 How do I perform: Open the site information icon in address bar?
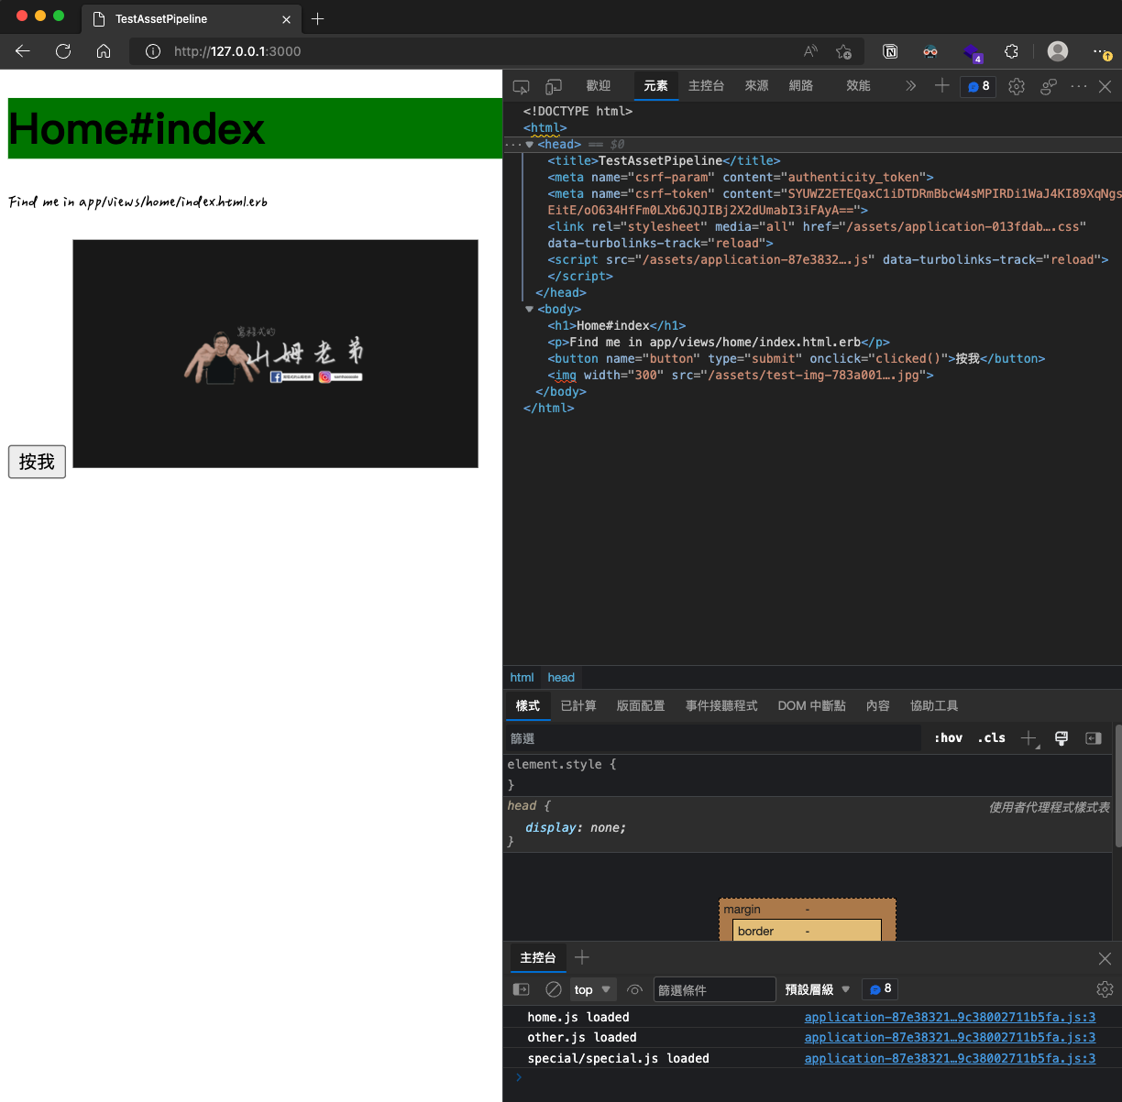154,51
